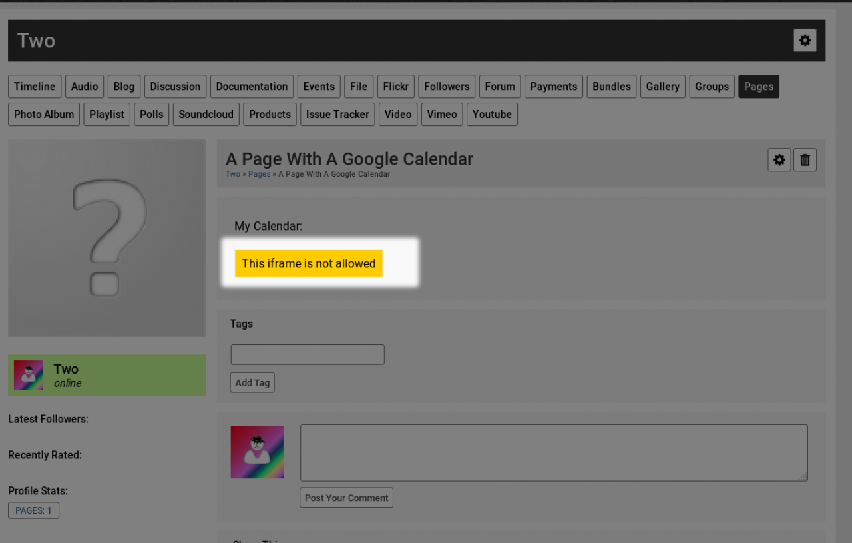The height and width of the screenshot is (543, 852).
Task: Click the Add Tag button
Action: pyautogui.click(x=252, y=382)
